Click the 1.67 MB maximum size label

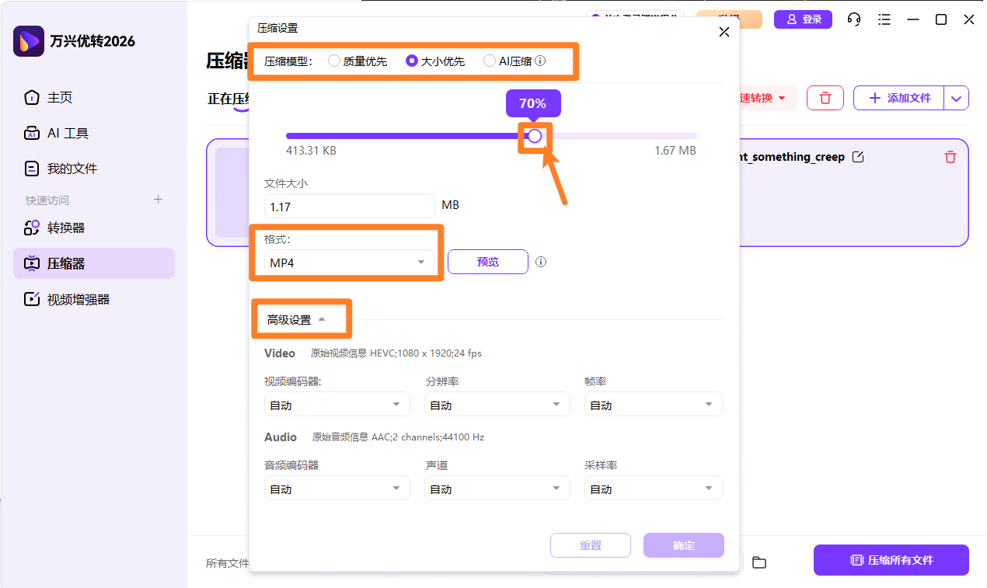click(675, 151)
